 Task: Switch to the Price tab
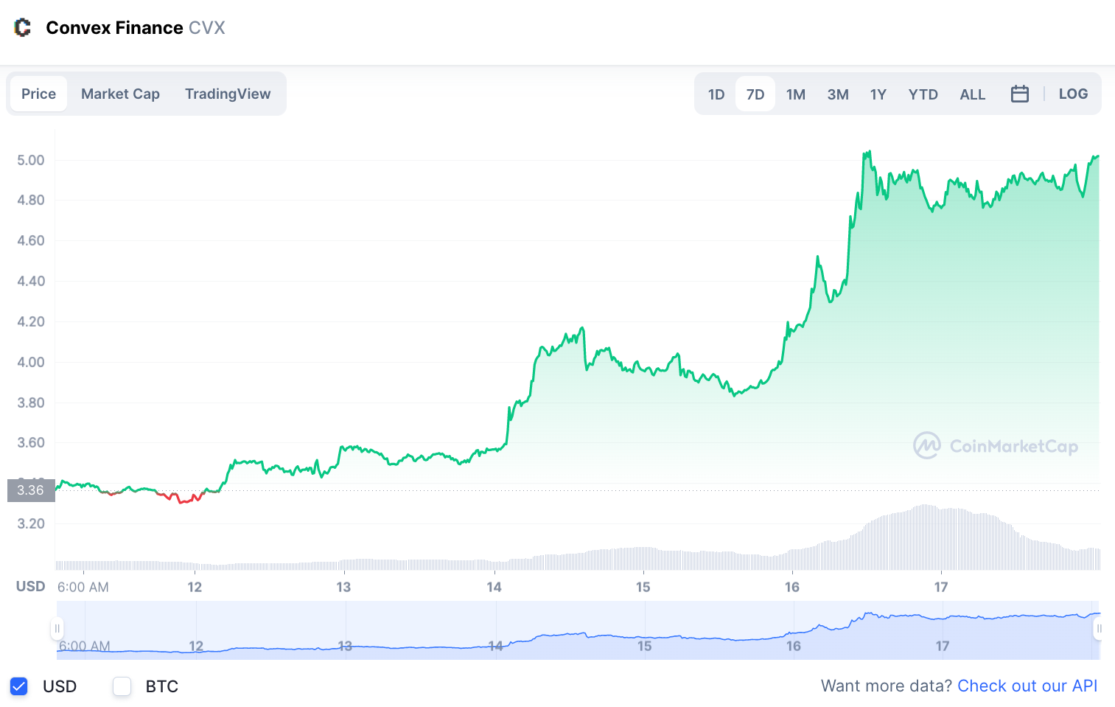[x=38, y=94]
